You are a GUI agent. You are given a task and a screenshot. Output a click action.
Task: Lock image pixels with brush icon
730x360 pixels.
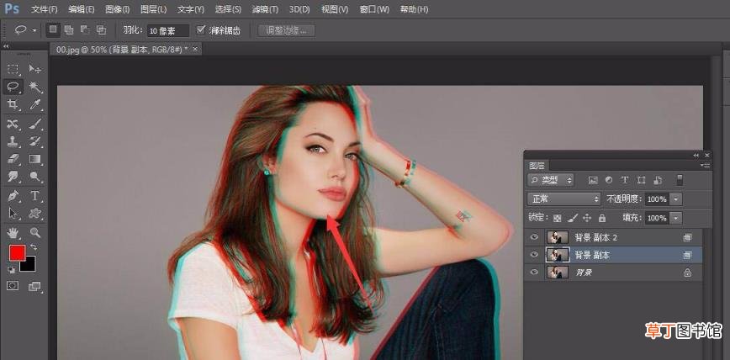pos(573,218)
